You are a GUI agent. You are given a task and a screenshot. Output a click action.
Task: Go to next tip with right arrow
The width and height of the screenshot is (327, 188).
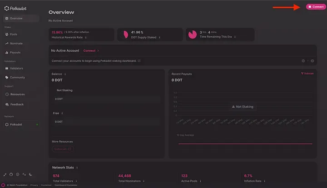[x=312, y=61]
